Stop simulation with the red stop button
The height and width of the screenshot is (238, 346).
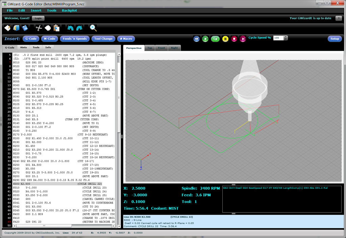click(x=234, y=39)
